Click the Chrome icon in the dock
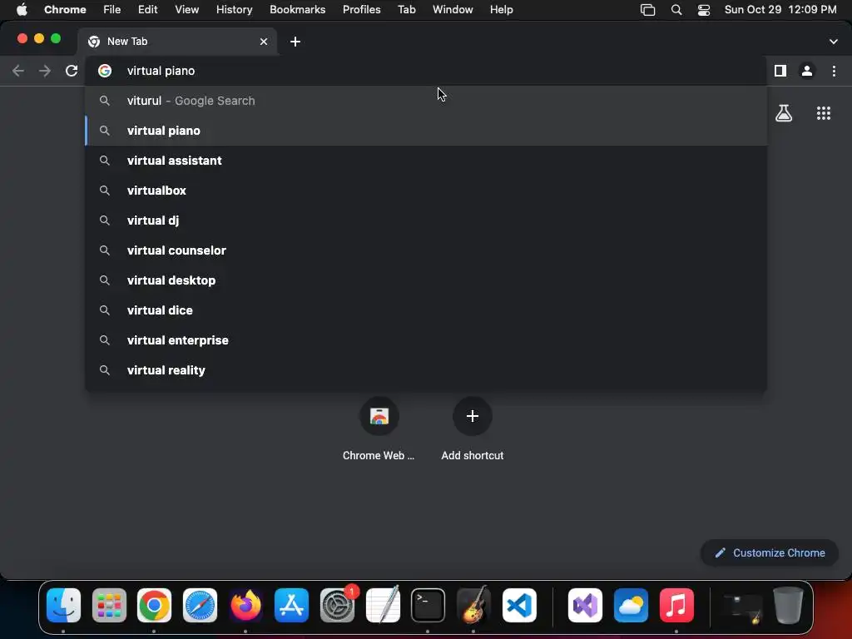The image size is (852, 639). (x=154, y=606)
